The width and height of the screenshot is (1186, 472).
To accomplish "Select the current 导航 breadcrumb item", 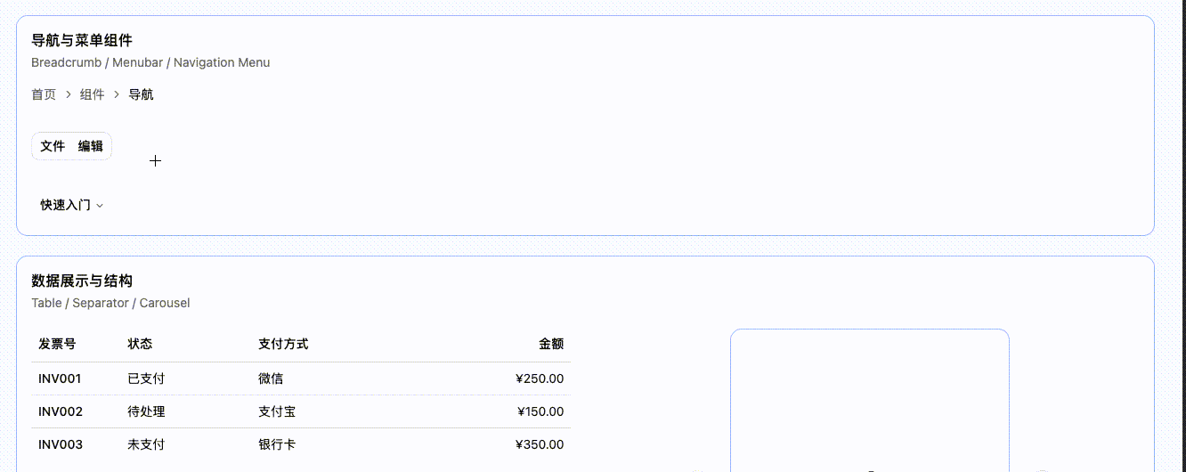I will coord(141,94).
